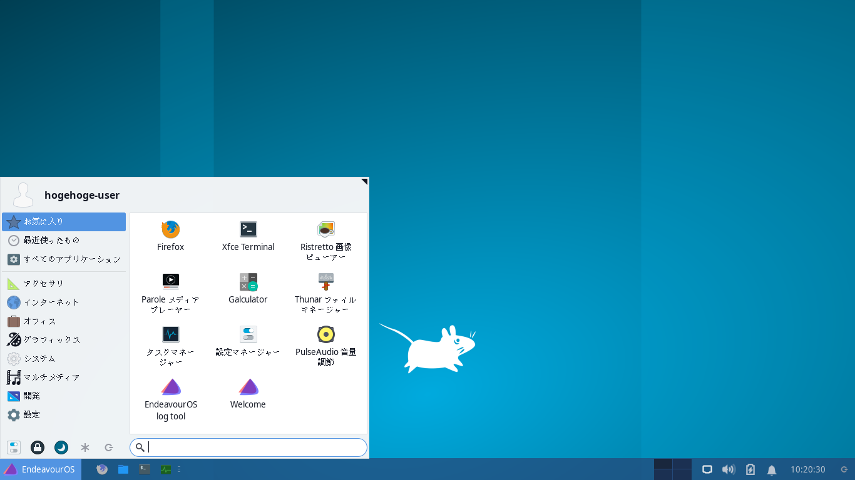
Task: Switch to the top-right workspace
Action: click(682, 464)
